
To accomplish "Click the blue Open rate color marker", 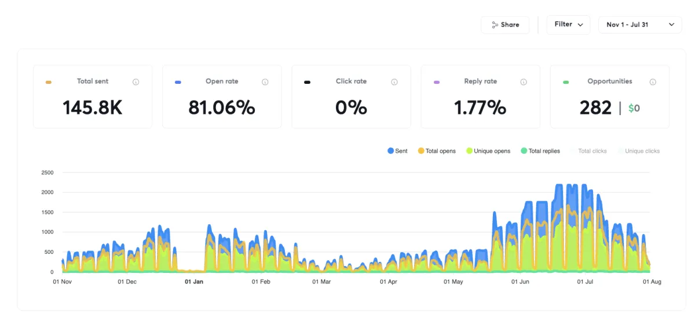I will [x=178, y=83].
